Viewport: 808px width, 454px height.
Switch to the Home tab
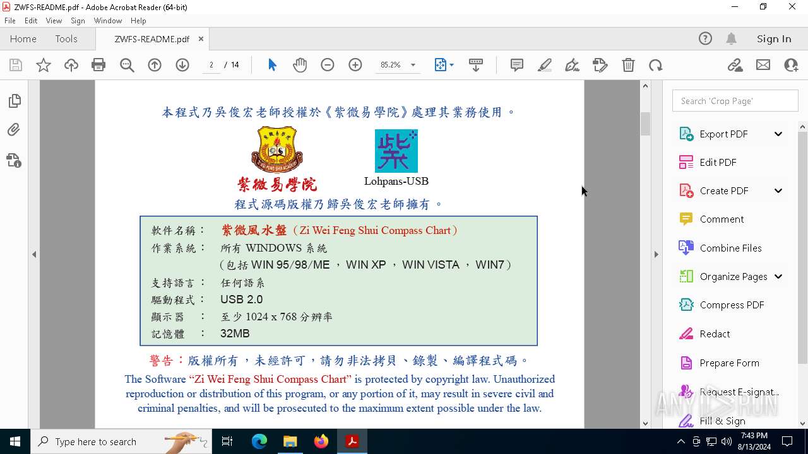(23, 38)
